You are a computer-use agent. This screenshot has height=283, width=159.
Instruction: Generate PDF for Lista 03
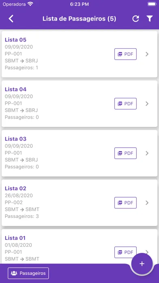pyautogui.click(x=125, y=153)
